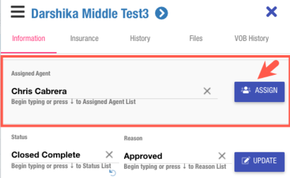Open the Reason list showing Approved

point(167,156)
